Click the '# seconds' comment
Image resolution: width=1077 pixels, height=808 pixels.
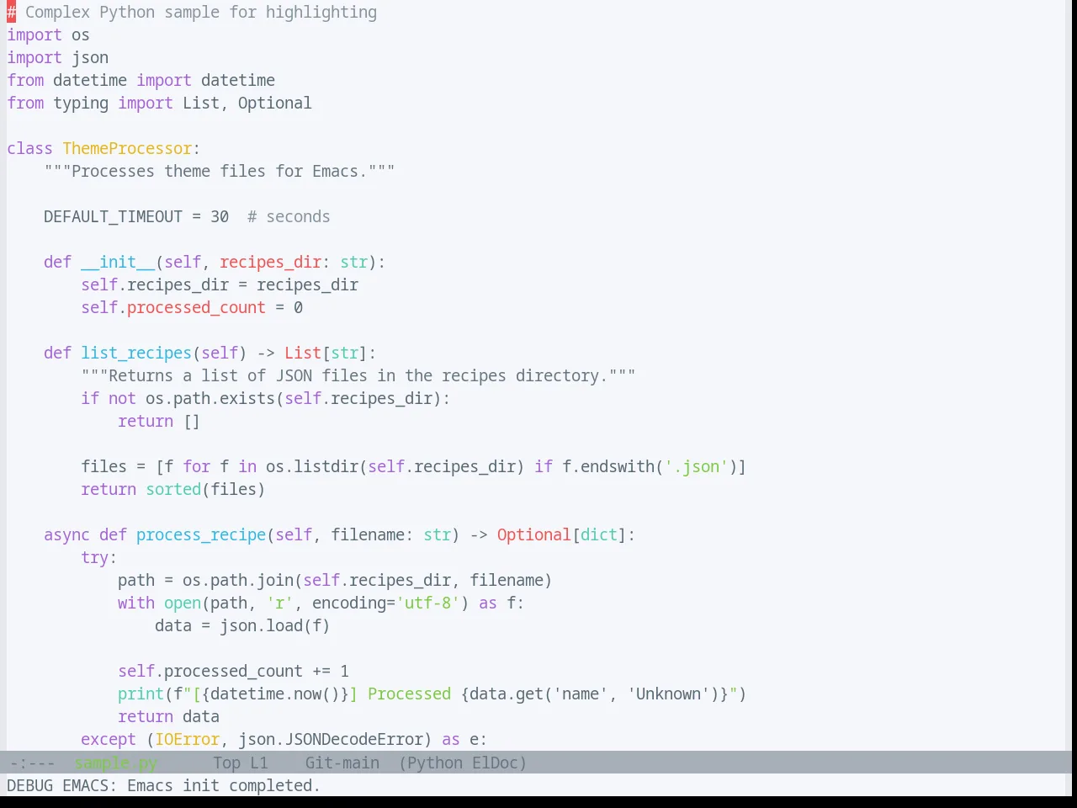[x=289, y=216]
